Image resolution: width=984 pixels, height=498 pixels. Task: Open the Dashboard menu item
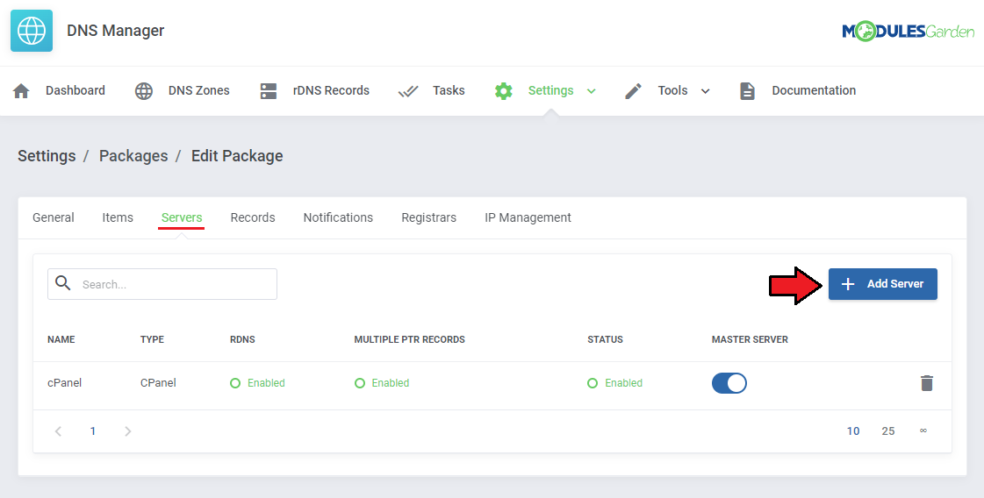click(75, 90)
